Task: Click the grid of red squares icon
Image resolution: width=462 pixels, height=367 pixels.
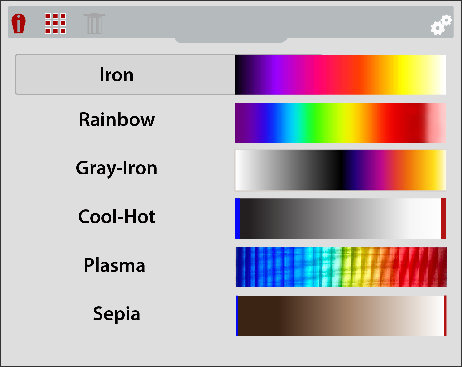Action: pos(55,23)
